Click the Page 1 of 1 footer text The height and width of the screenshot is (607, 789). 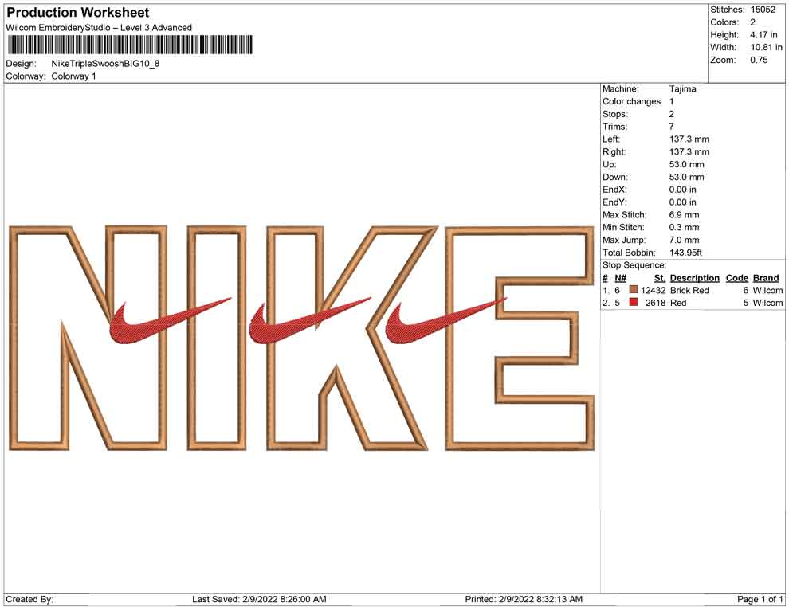point(760,599)
